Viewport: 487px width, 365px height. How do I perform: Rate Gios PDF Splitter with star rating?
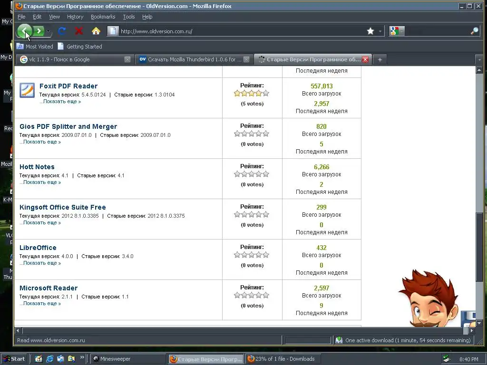click(x=252, y=134)
